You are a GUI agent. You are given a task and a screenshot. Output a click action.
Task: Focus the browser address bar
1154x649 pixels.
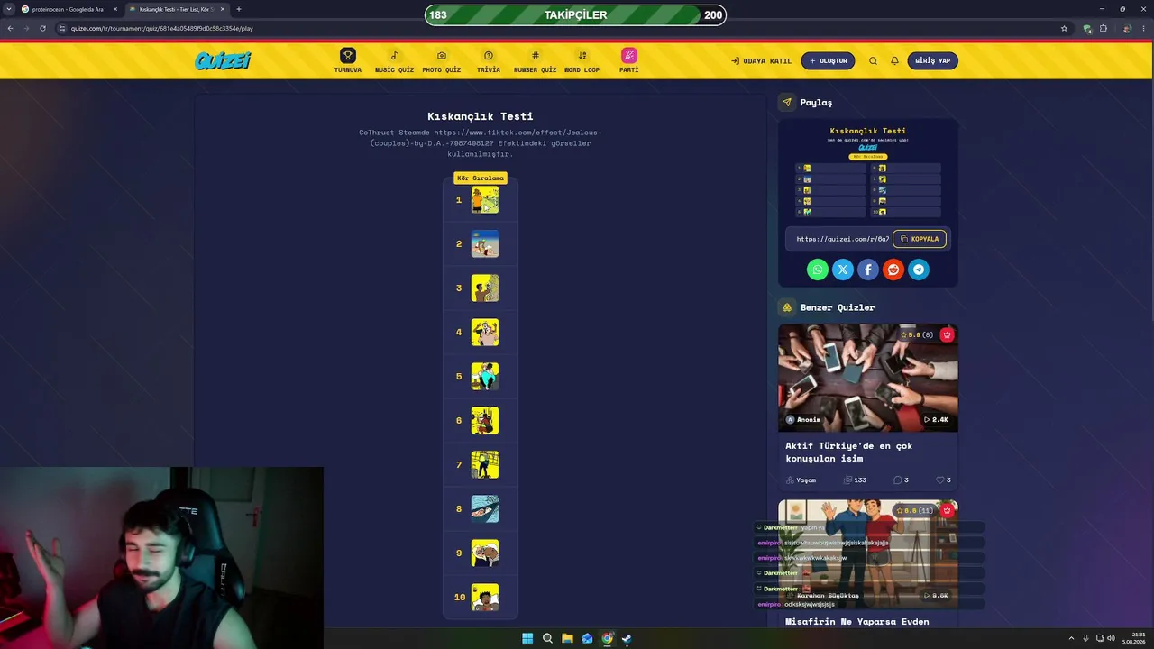pyautogui.click(x=559, y=28)
